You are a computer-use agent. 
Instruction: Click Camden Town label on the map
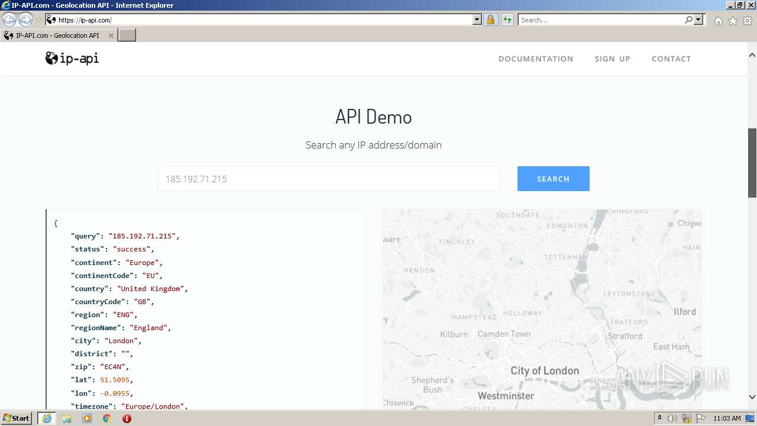[504, 334]
